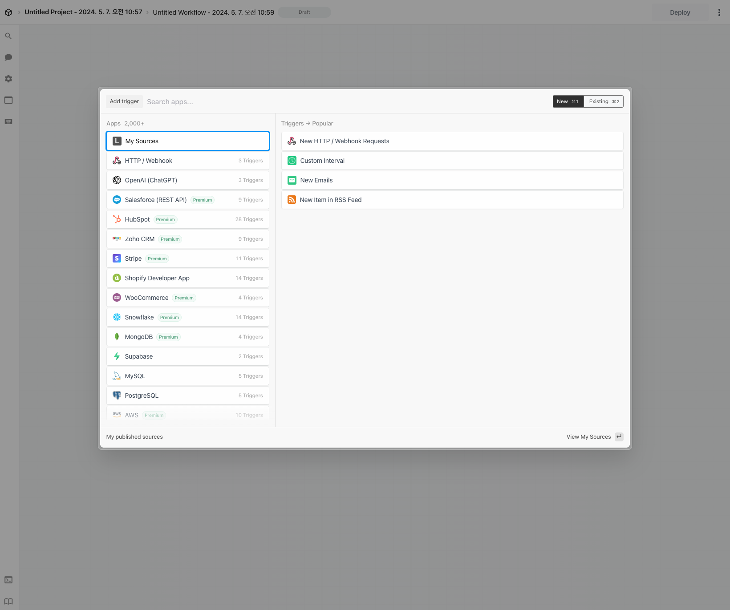Switch to the Existing tab

604,101
